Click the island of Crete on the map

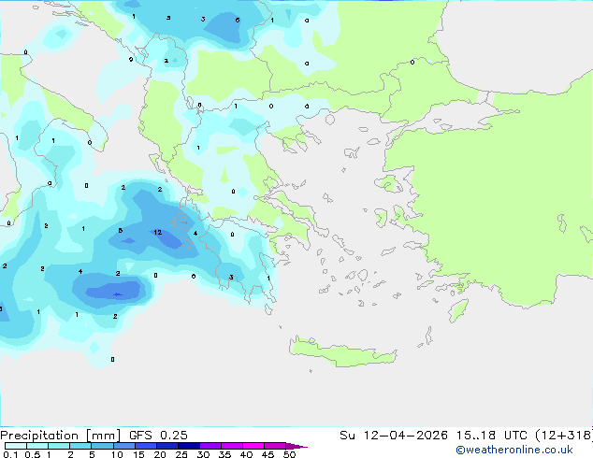[x=342, y=351]
